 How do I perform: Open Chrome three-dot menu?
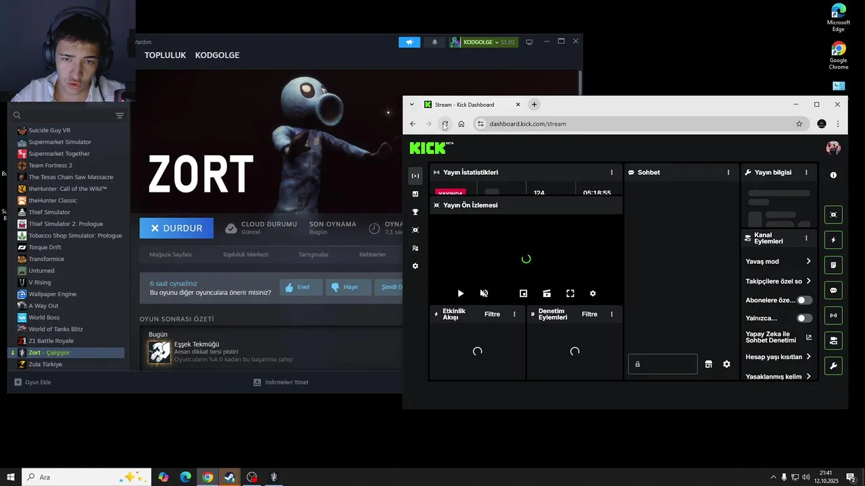(838, 124)
